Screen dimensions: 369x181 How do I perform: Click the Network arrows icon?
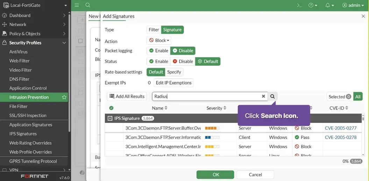point(4,24)
